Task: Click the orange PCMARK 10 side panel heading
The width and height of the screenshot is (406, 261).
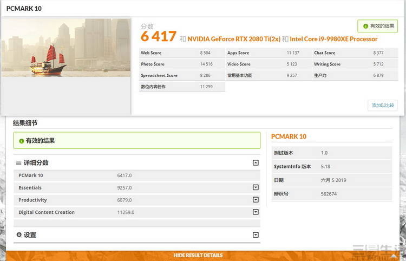Action: [x=289, y=136]
